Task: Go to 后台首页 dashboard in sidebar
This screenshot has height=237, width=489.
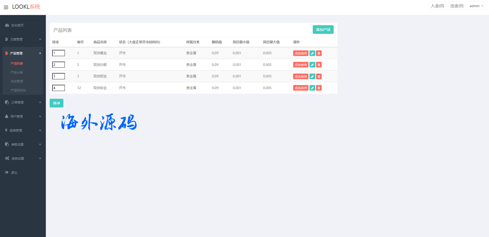Action: click(17, 25)
